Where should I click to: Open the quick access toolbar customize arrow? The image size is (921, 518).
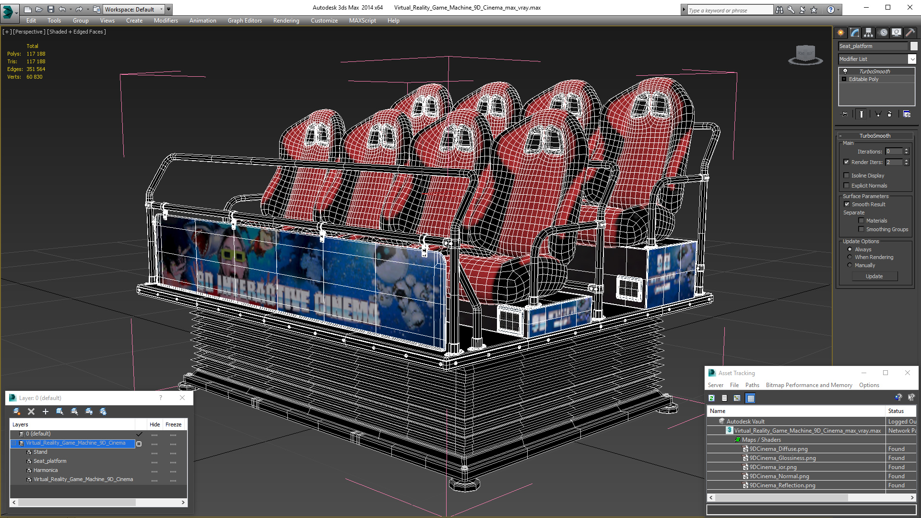168,9
